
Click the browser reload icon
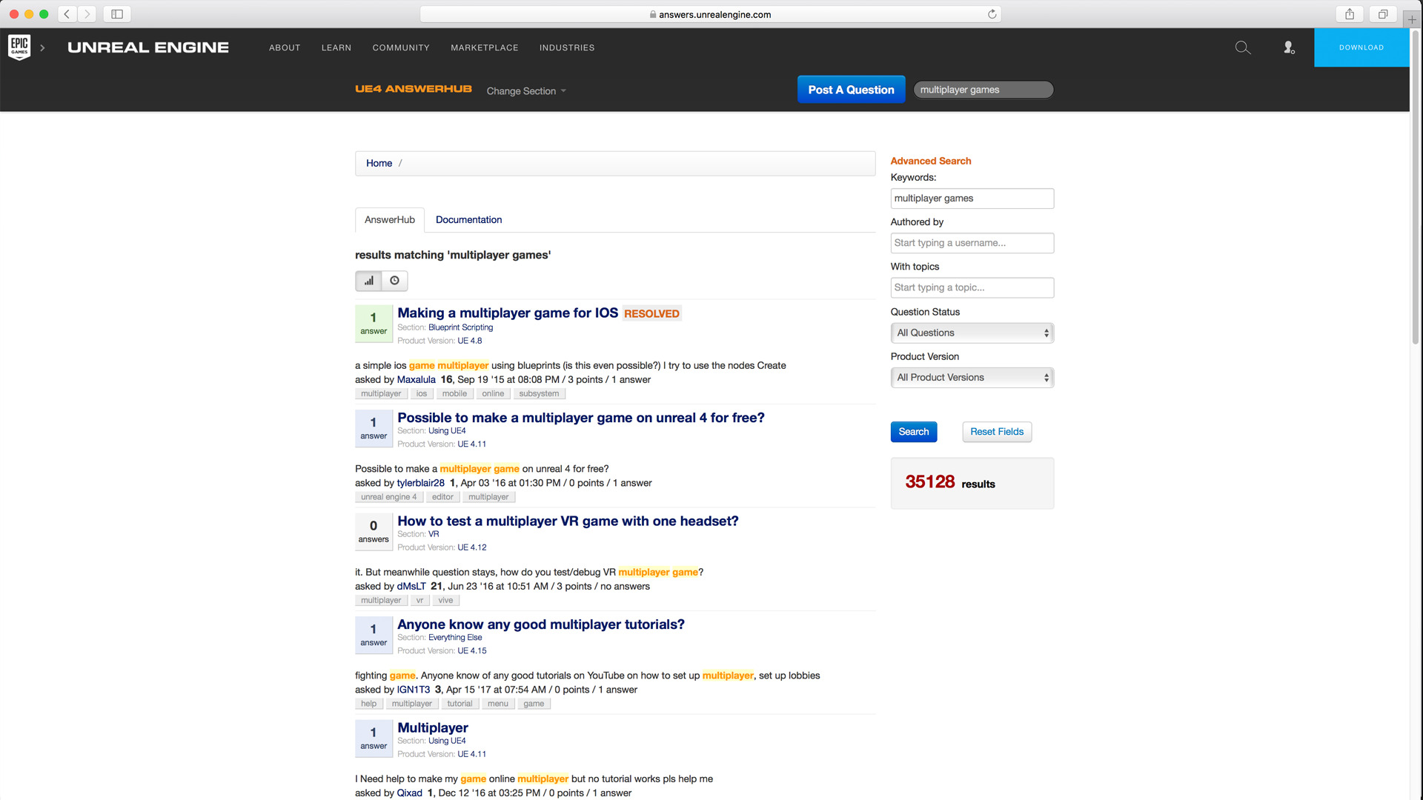click(992, 13)
